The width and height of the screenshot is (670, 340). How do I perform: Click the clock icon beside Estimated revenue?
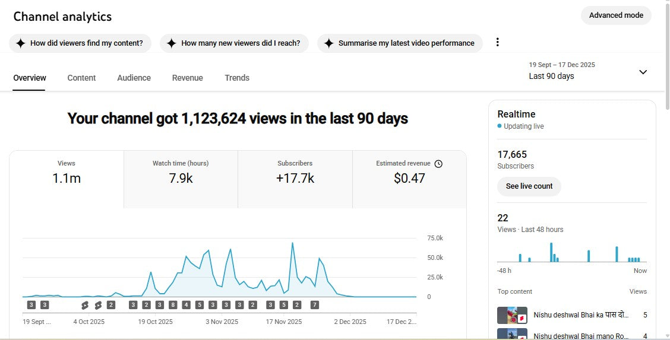tap(438, 164)
